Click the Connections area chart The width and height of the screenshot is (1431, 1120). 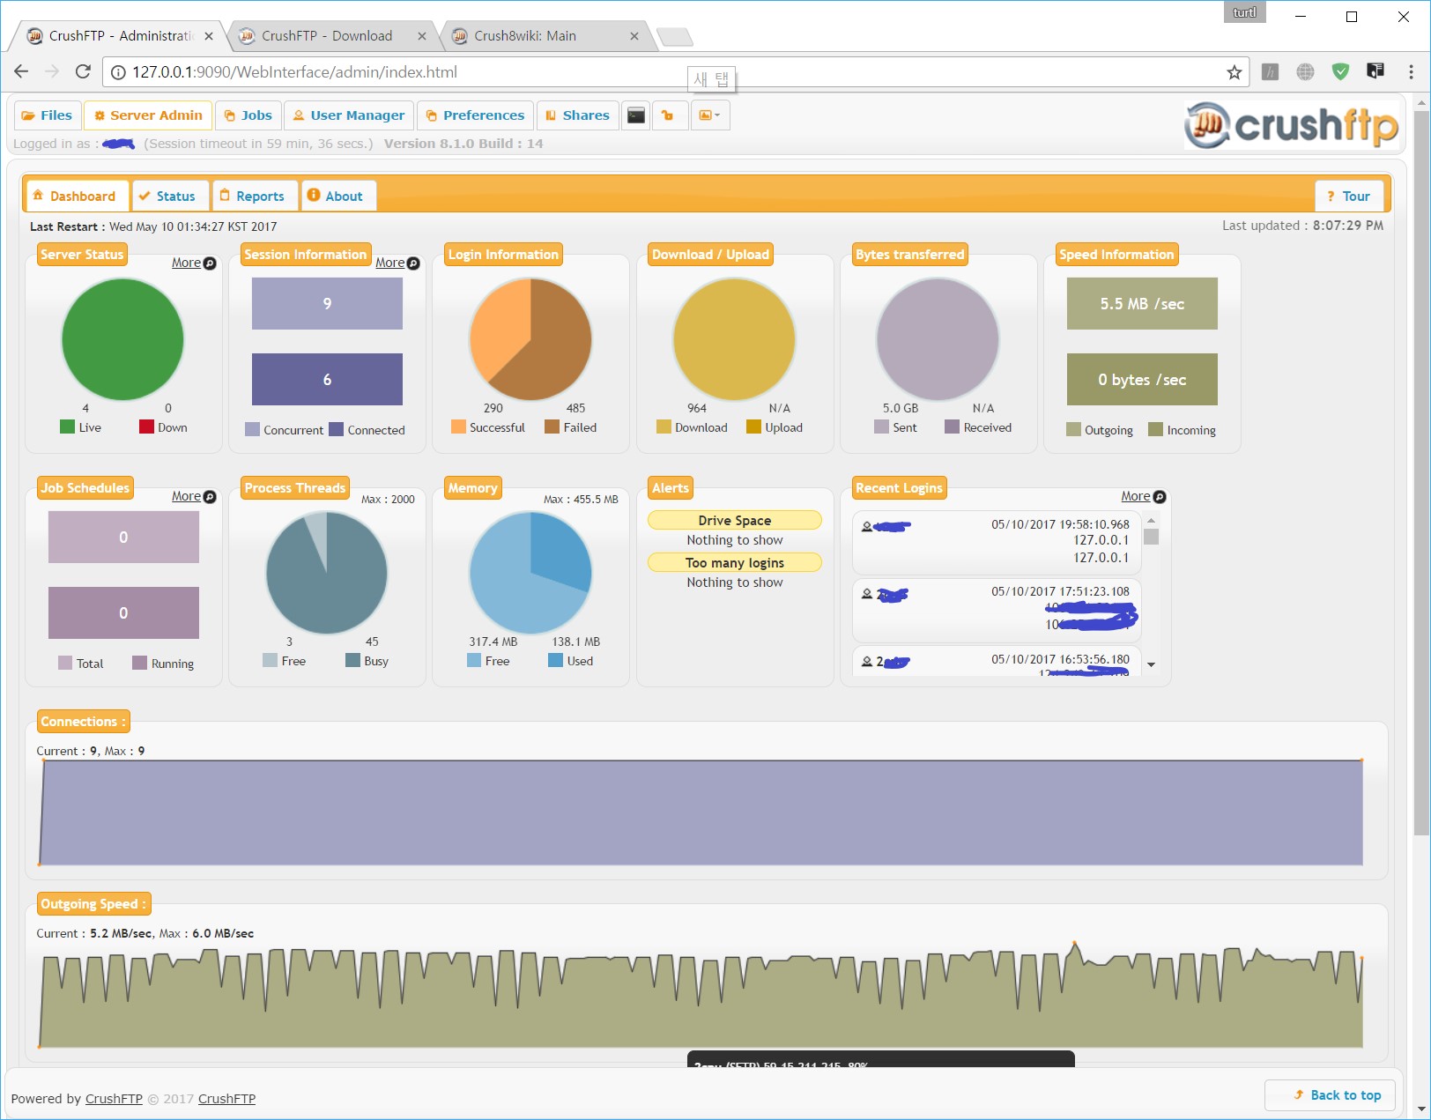tap(701, 812)
